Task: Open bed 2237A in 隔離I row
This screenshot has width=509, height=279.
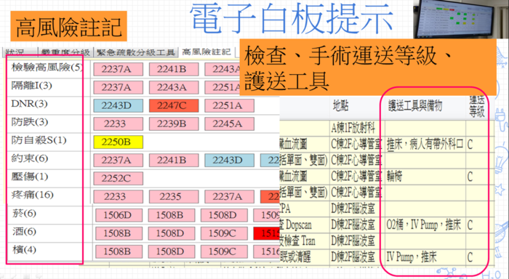Action: pos(118,87)
